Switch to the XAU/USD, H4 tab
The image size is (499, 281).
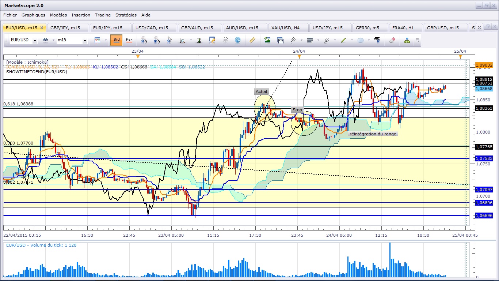click(286, 28)
